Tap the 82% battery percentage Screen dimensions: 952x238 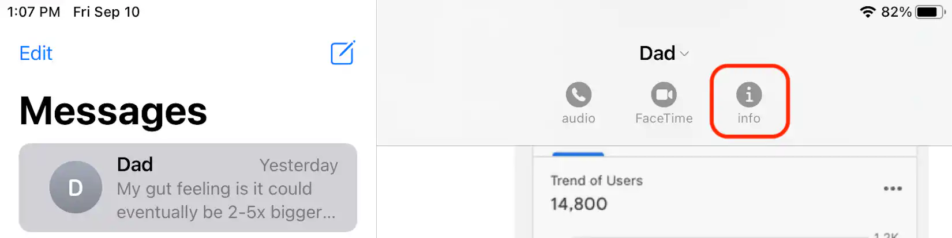[x=896, y=12]
